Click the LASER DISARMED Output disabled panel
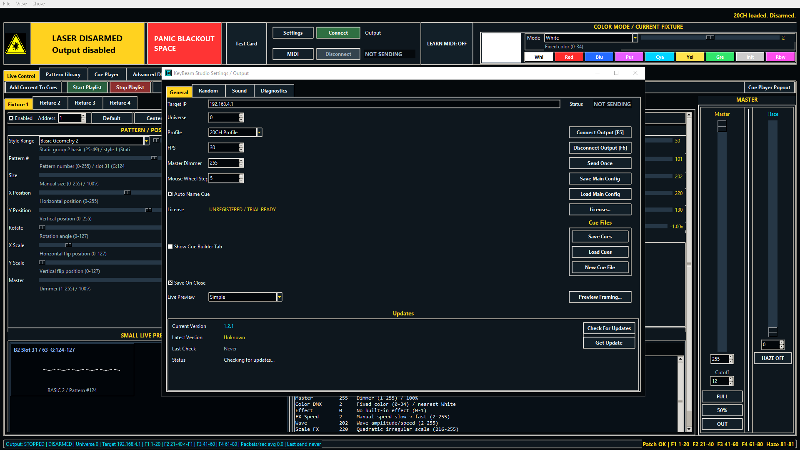 pos(87,44)
